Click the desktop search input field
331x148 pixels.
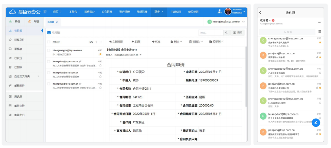[211, 33]
